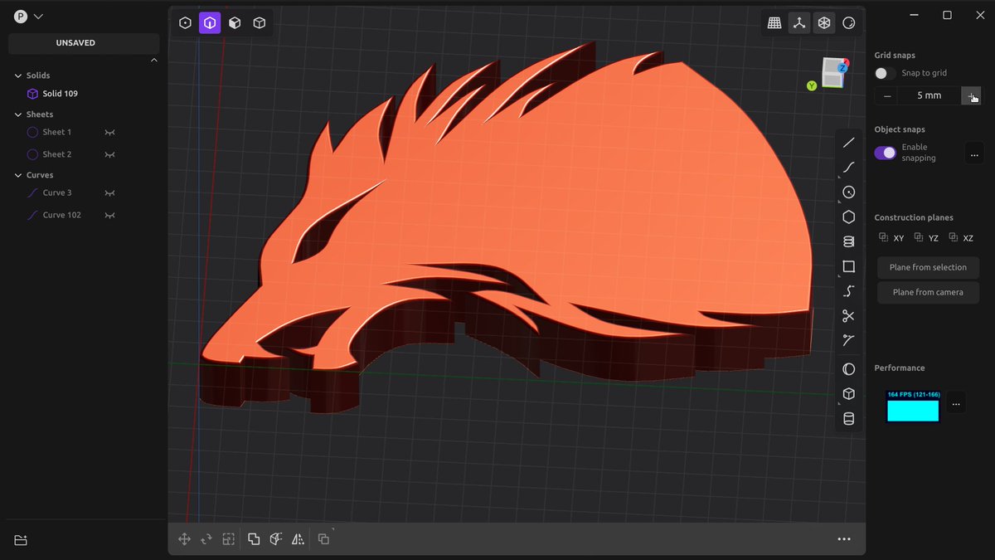Viewport: 995px width, 560px height.
Task: Activate the Mirror tool
Action: (x=298, y=538)
